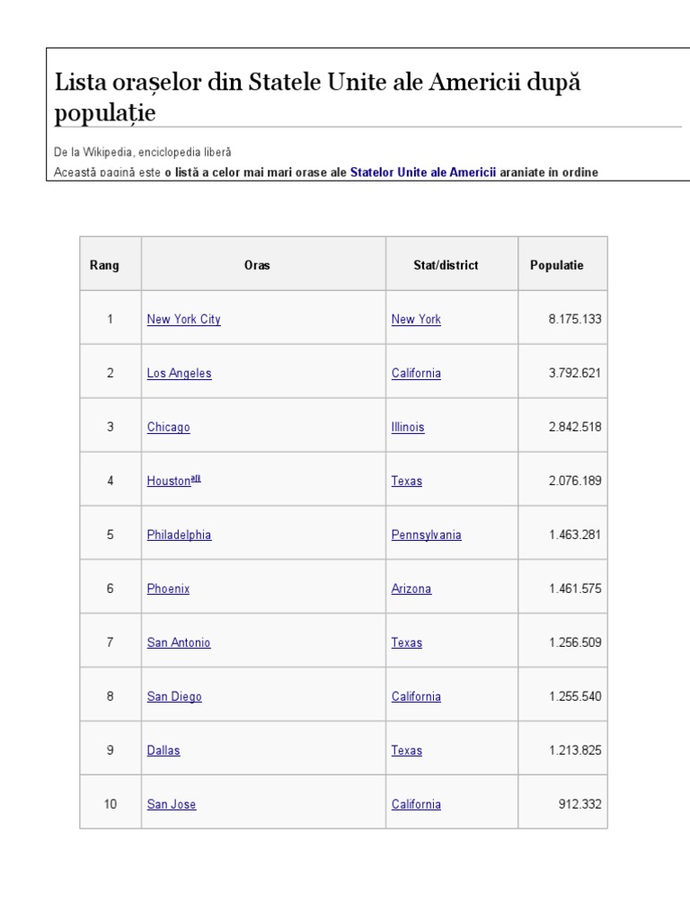
Task: Open the Texas link in Dallas row
Action: click(x=407, y=750)
